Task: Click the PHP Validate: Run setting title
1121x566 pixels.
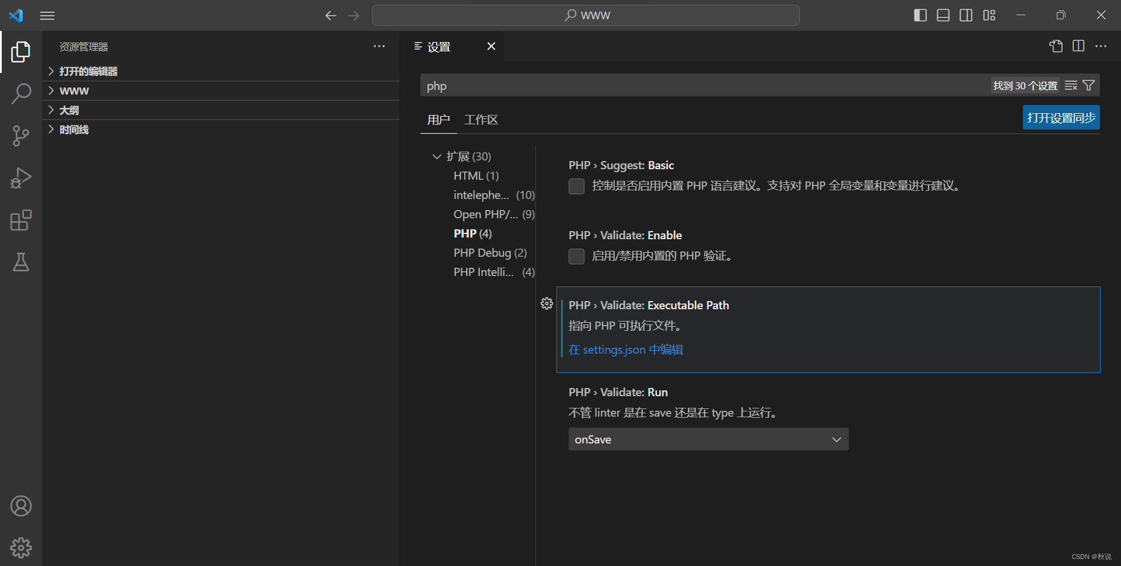Action: [618, 392]
